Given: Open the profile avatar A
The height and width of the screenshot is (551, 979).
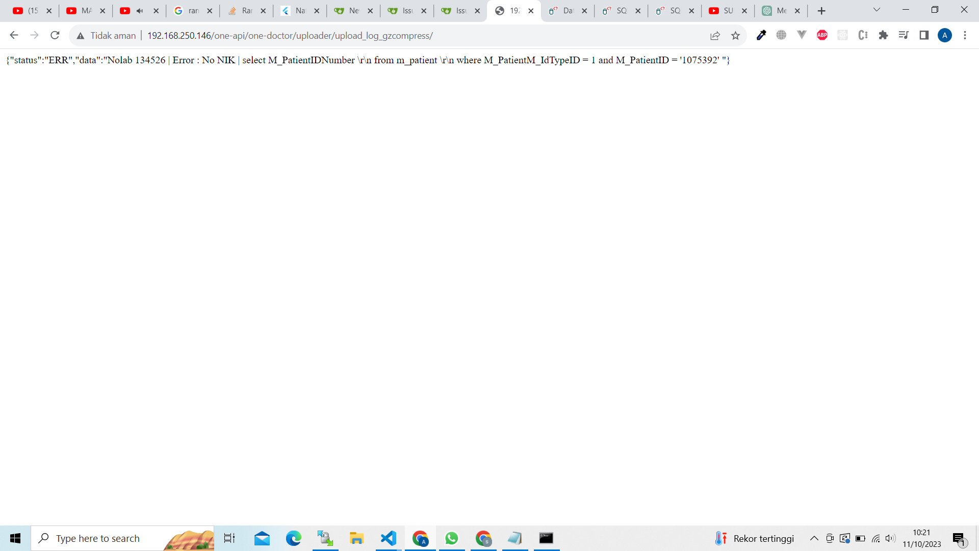Looking at the screenshot, I should tap(945, 35).
